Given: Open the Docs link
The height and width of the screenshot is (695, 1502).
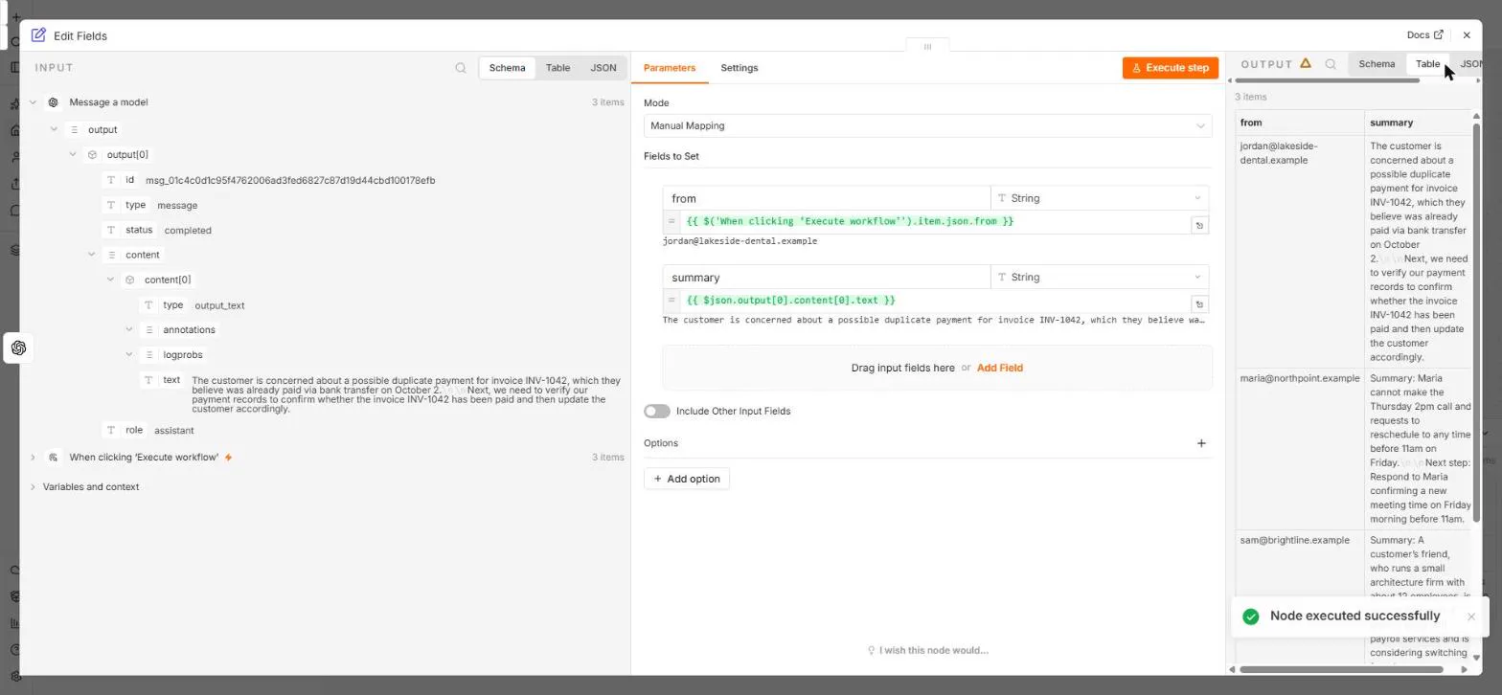Looking at the screenshot, I should tap(1424, 35).
